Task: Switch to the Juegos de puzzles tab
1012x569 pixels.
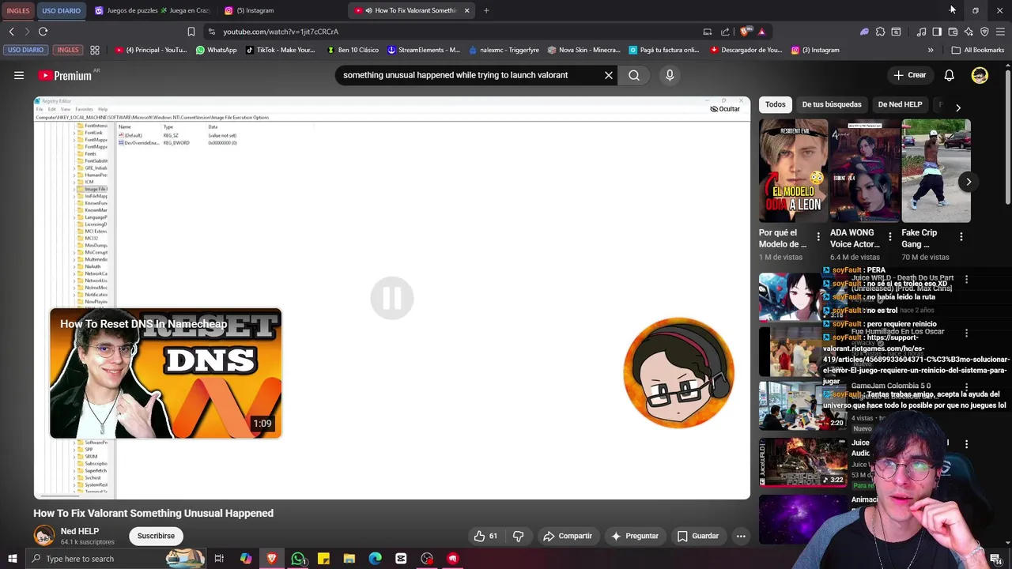Action: [x=152, y=10]
